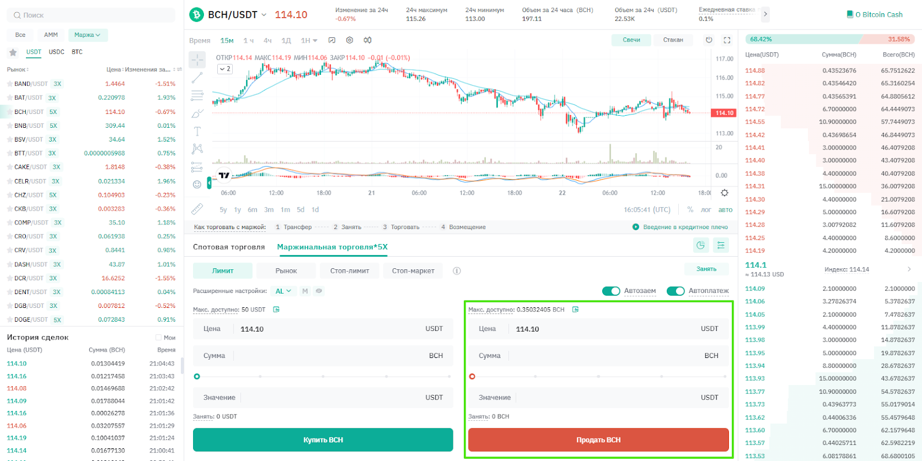Click the BCH coin logo
This screenshot has width=922, height=461.
pyautogui.click(x=197, y=14)
